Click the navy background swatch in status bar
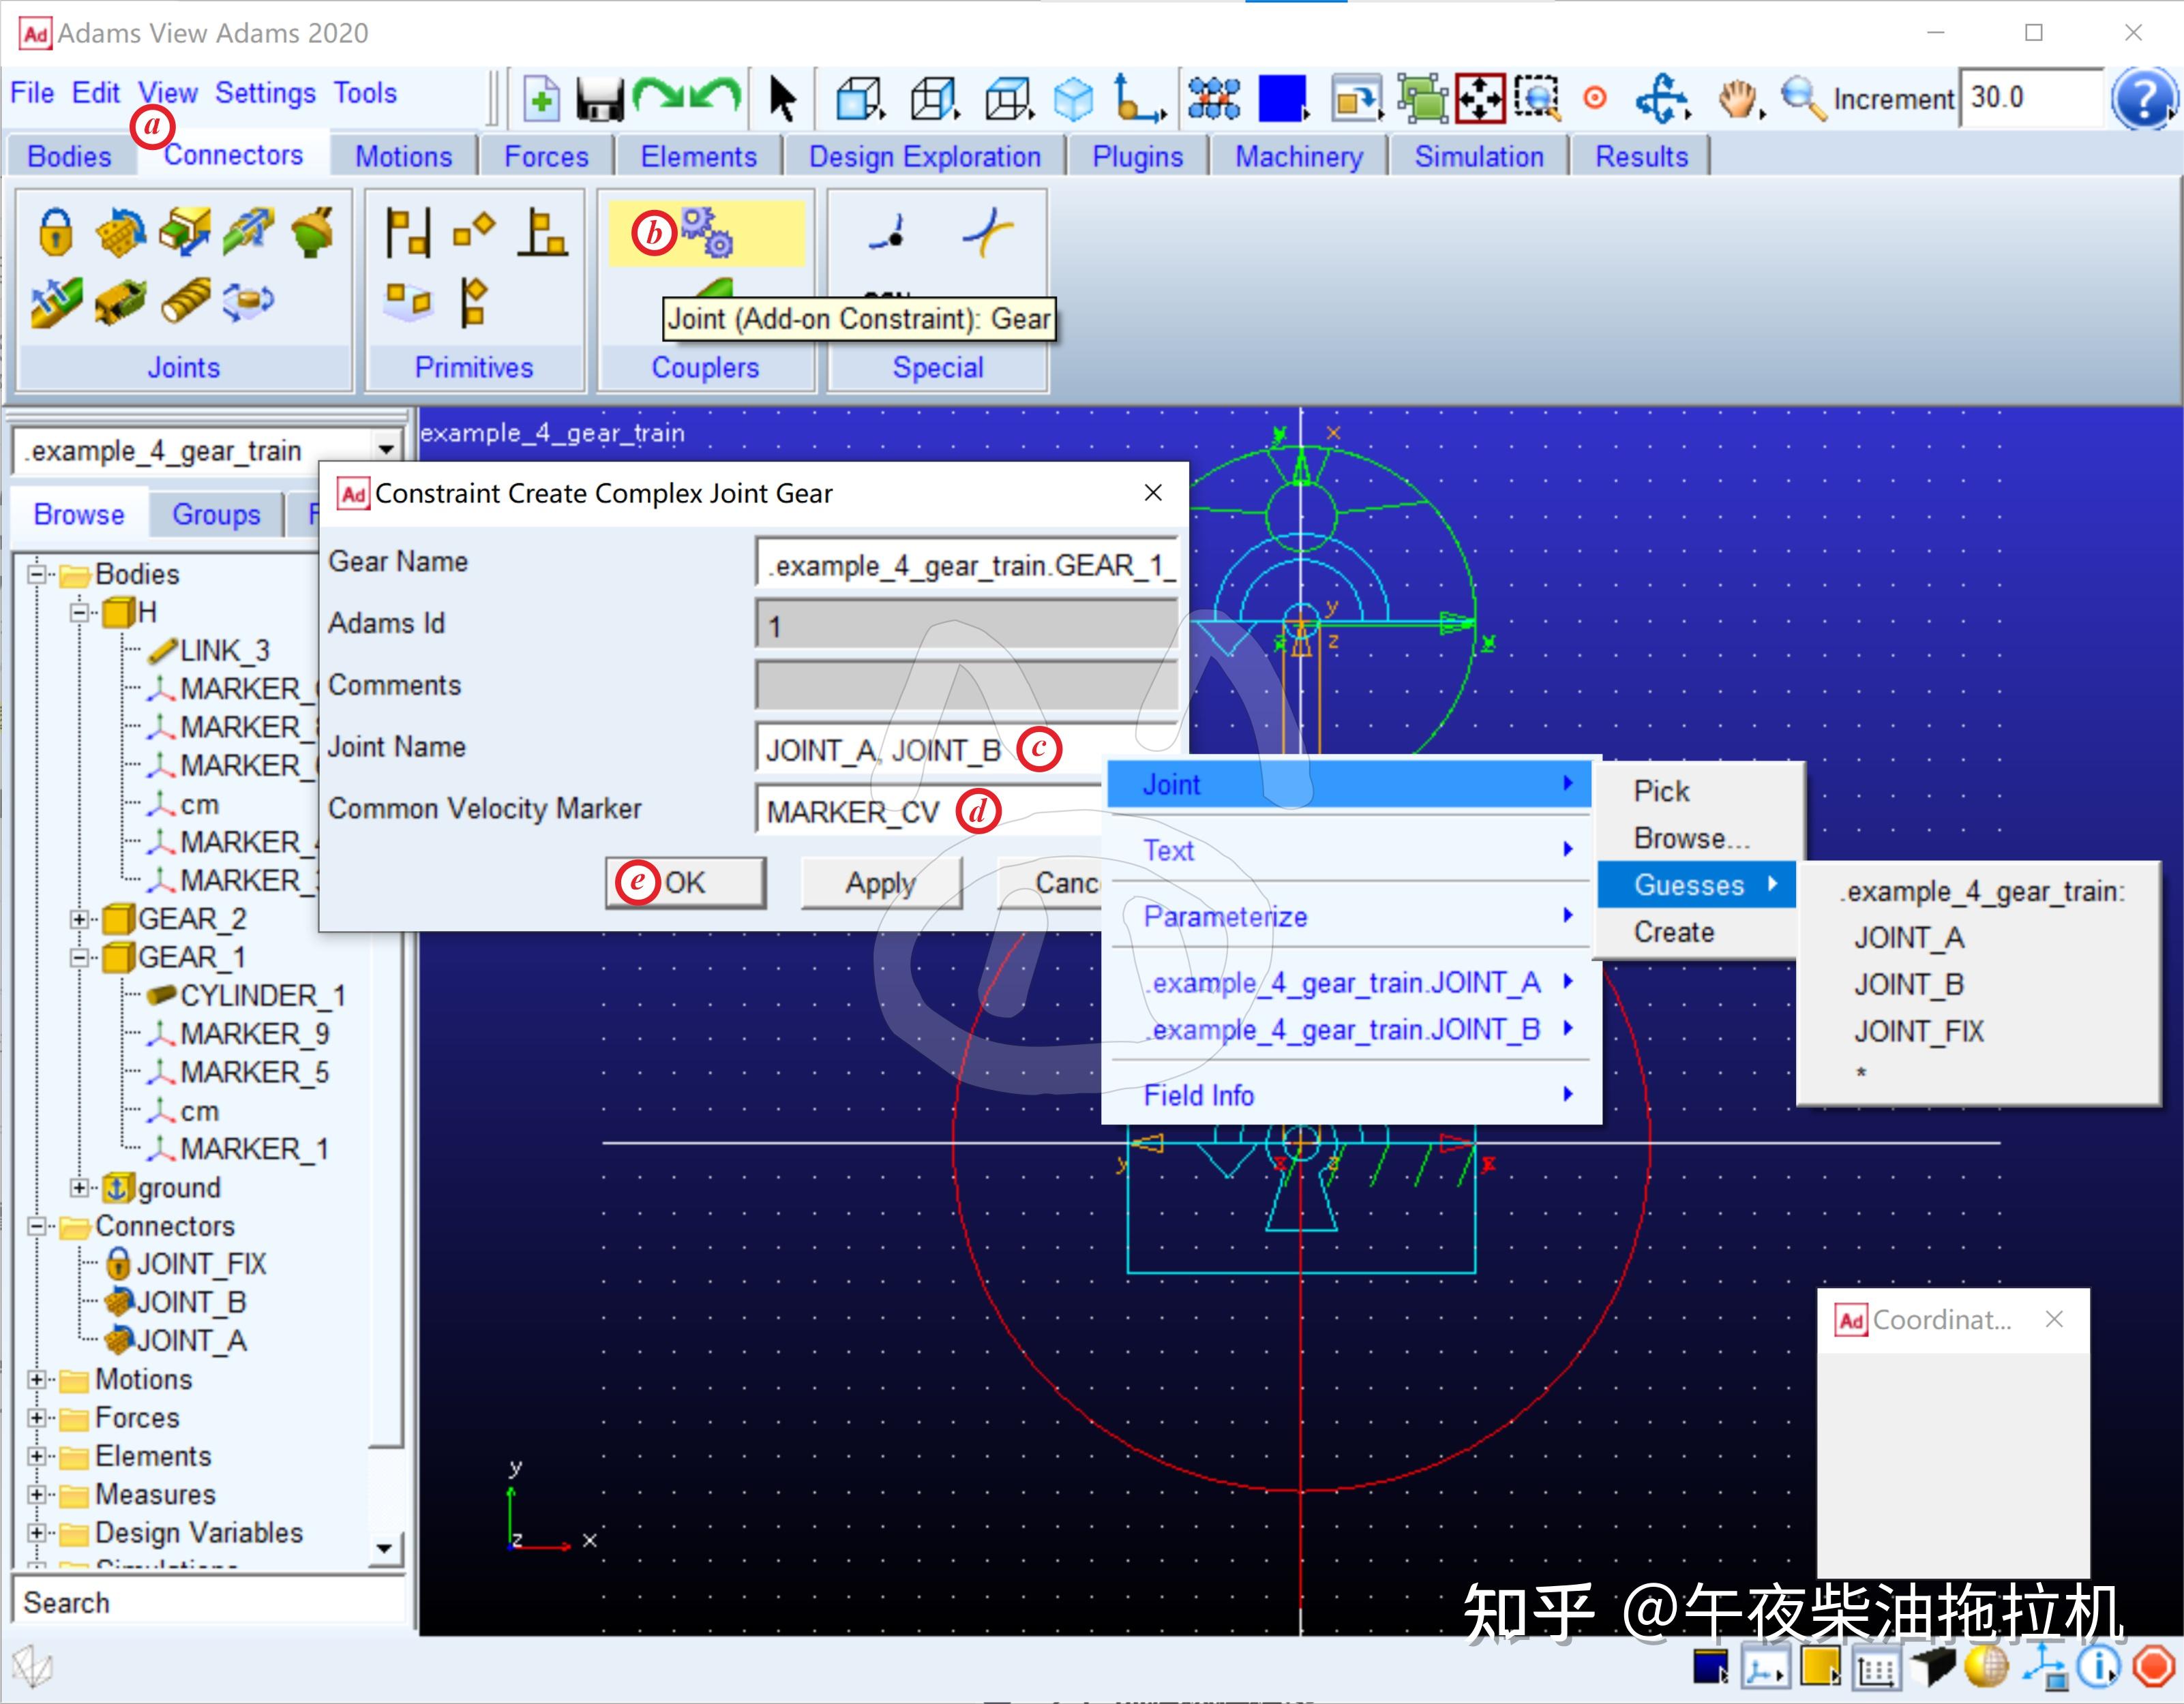 pyautogui.click(x=1710, y=1667)
